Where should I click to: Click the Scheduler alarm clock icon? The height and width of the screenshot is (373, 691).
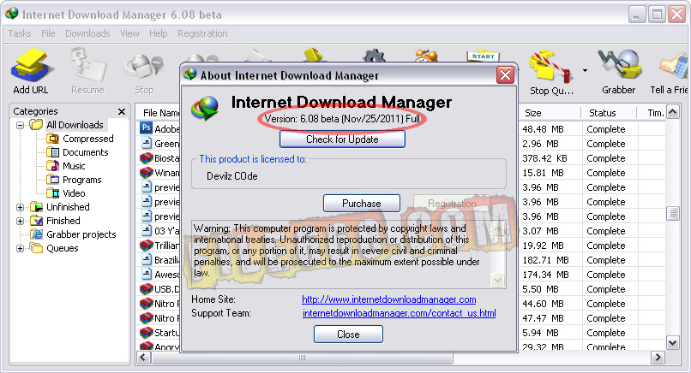(426, 56)
